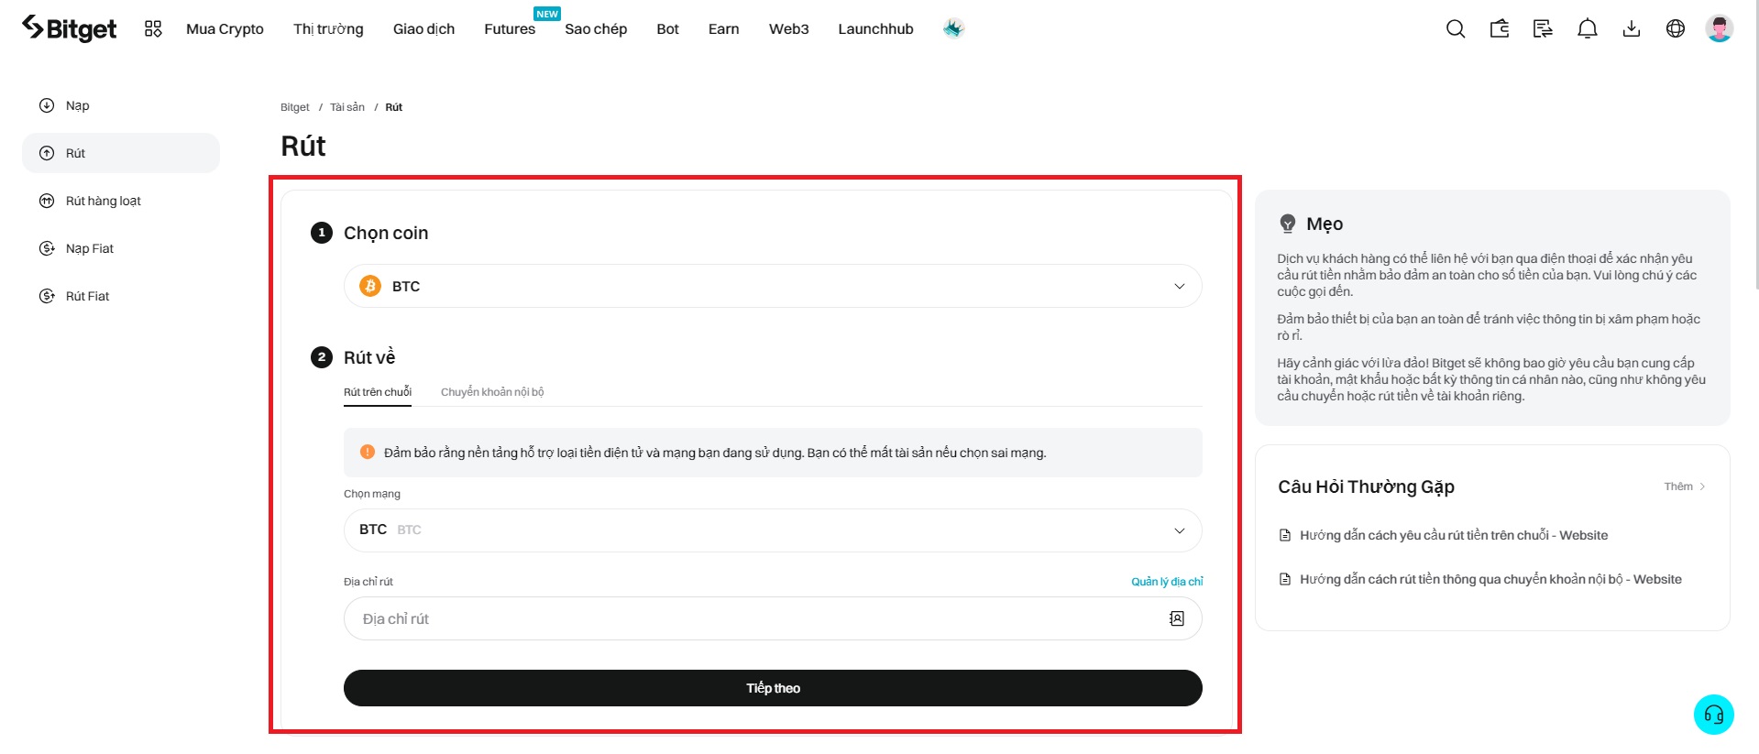Open on-chain withdrawal guide article

(x=1454, y=535)
